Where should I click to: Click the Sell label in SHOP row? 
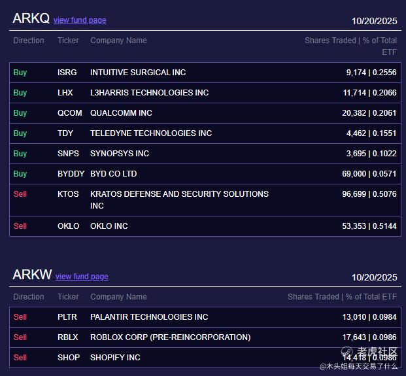pyautogui.click(x=20, y=357)
